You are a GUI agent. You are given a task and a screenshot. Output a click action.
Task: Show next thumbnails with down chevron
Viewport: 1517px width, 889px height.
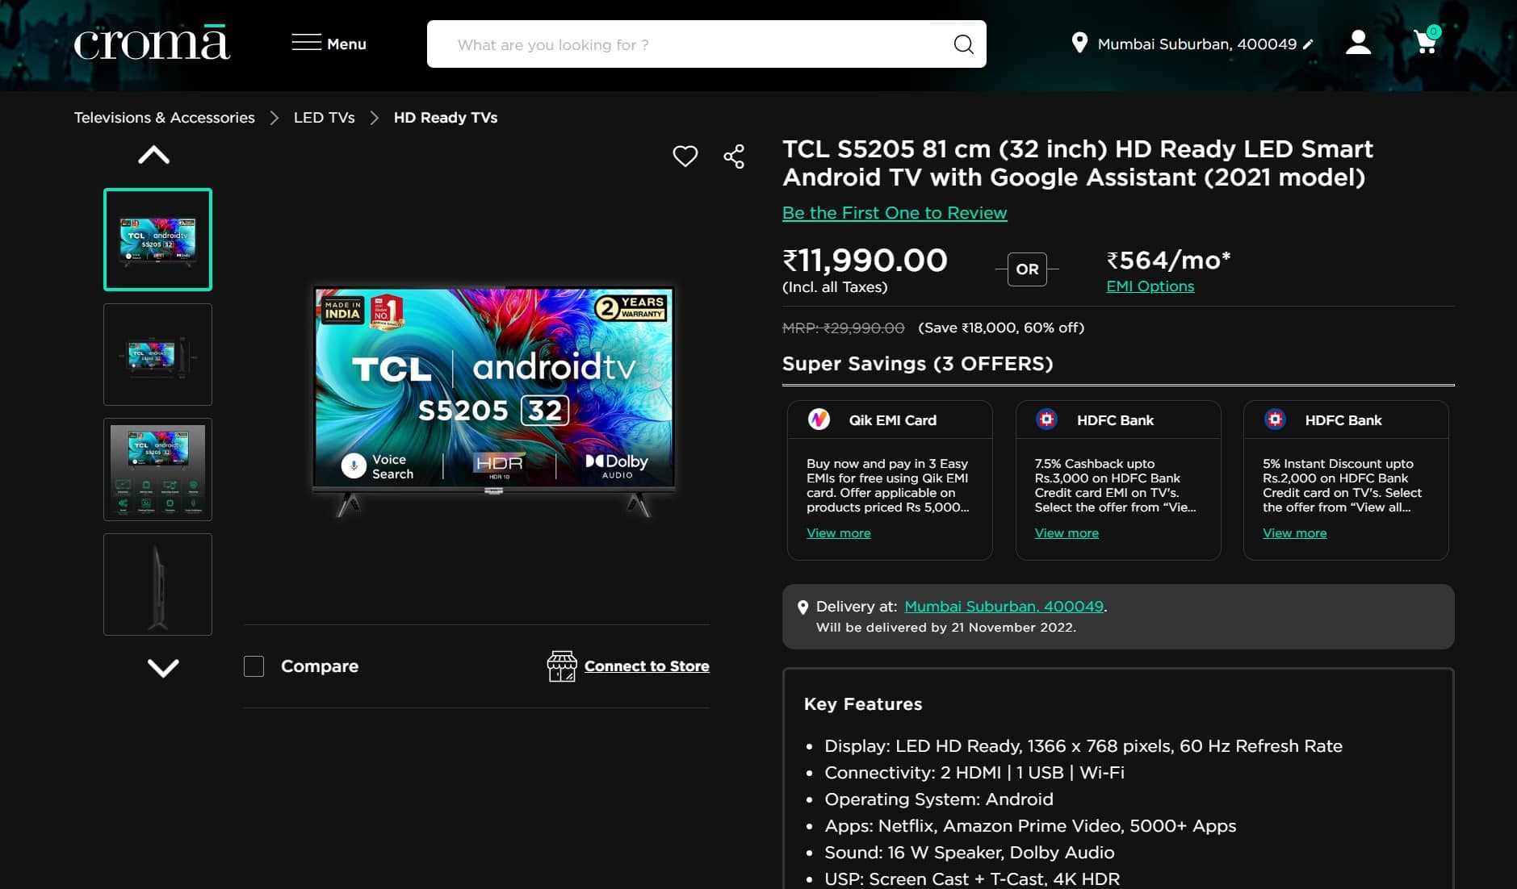[163, 668]
